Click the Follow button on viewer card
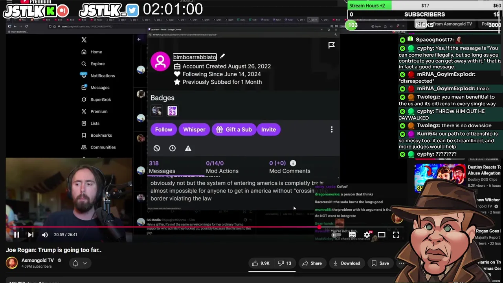Image resolution: width=503 pixels, height=283 pixels. click(x=163, y=129)
